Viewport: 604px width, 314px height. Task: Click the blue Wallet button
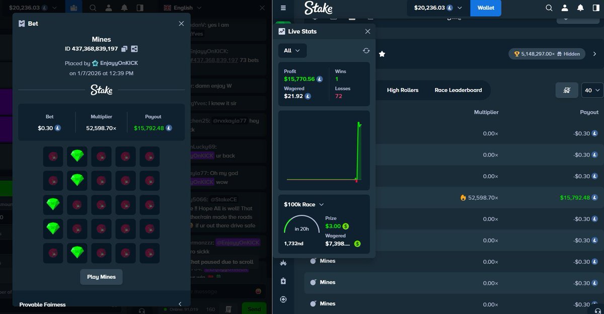486,8
